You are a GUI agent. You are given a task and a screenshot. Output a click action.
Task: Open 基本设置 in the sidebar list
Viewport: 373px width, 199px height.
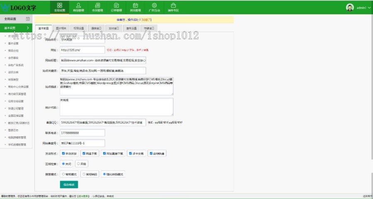pyautogui.click(x=13, y=44)
